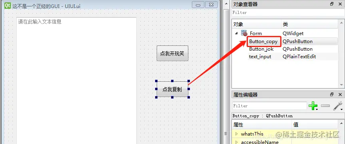345x144 pixels.
Task: Click QWidget class cell for Form
Action: click(x=293, y=34)
